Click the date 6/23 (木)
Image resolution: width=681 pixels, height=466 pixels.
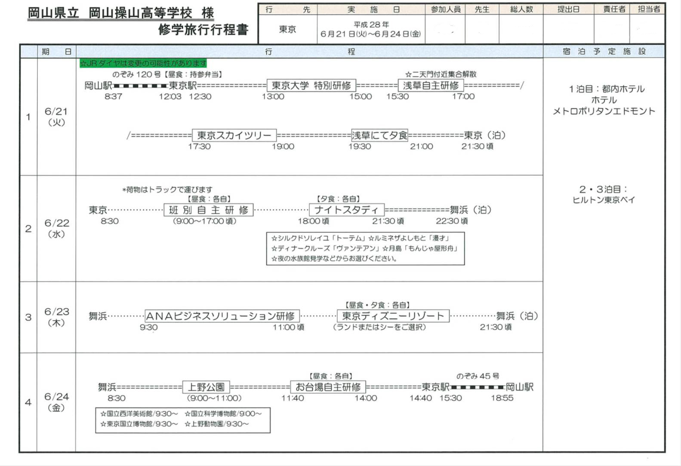pos(56,317)
